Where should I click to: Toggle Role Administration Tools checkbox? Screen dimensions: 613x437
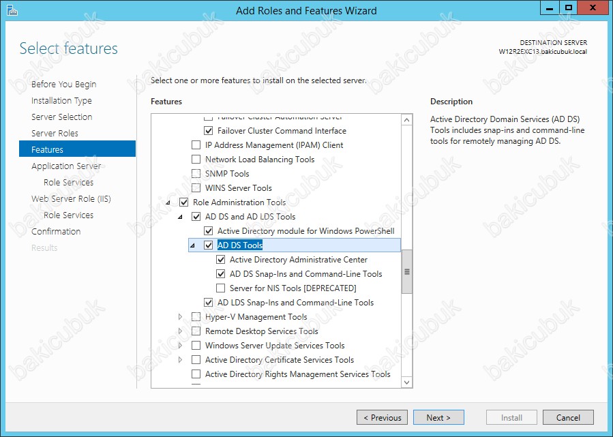(x=183, y=202)
